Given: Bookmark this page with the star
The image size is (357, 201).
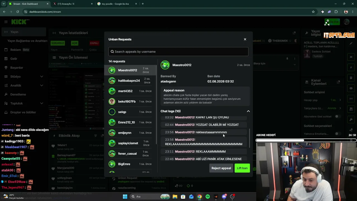Looking at the screenshot, I should coord(313,12).
